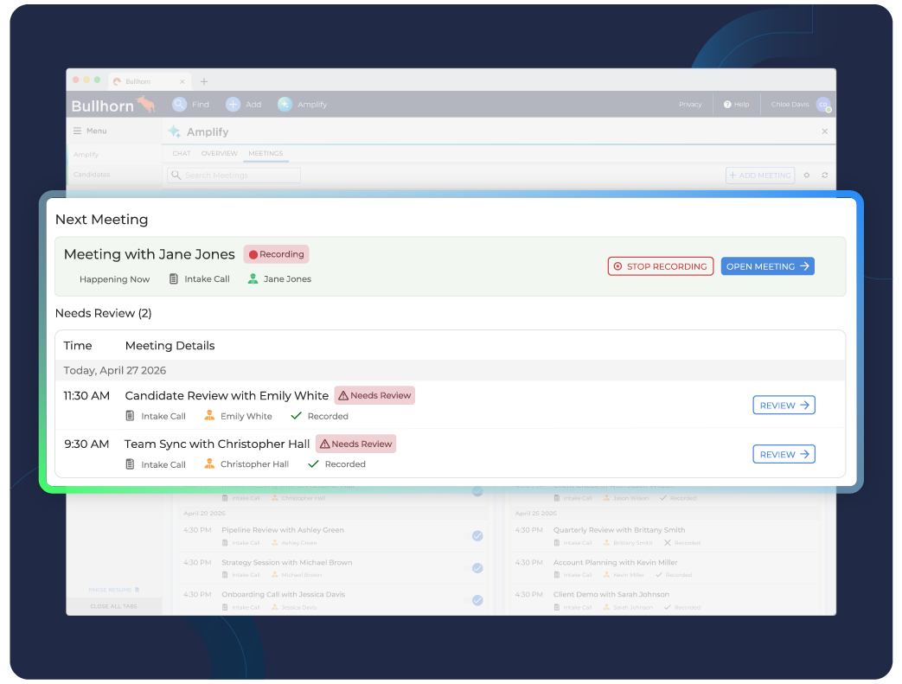Image resolution: width=902 pixels, height=684 pixels.
Task: Click CLOSE ALL TABS button
Action: [113, 606]
